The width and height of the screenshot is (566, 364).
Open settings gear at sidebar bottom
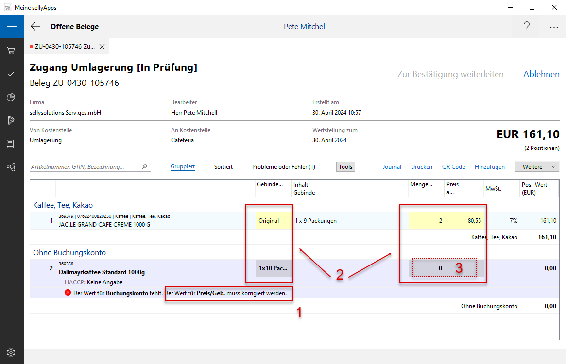[x=11, y=352]
